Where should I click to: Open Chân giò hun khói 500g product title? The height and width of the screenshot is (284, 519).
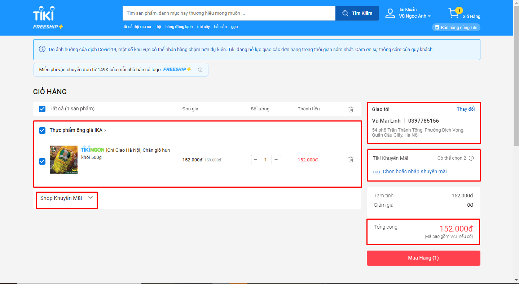(x=126, y=154)
